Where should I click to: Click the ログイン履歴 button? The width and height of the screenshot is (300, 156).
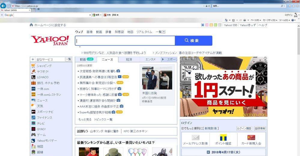(244, 128)
